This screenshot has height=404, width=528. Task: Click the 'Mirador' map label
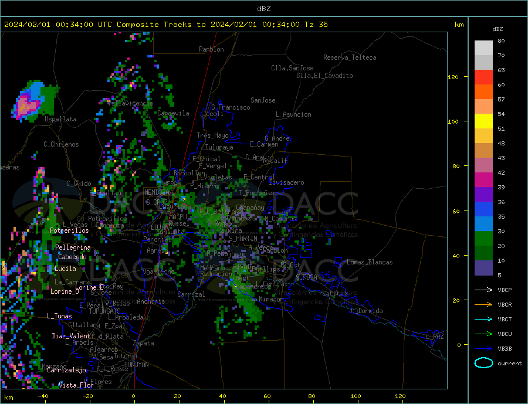click(x=270, y=299)
